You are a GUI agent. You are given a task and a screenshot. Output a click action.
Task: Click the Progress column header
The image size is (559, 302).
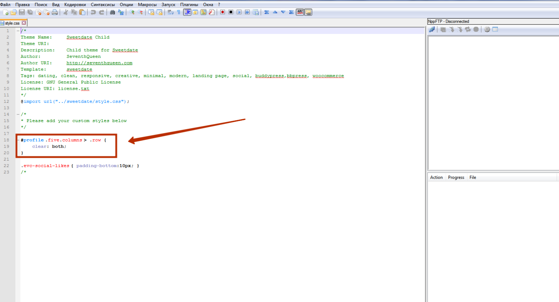click(x=456, y=177)
